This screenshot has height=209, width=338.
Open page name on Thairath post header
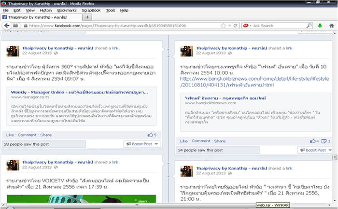pos(231,168)
